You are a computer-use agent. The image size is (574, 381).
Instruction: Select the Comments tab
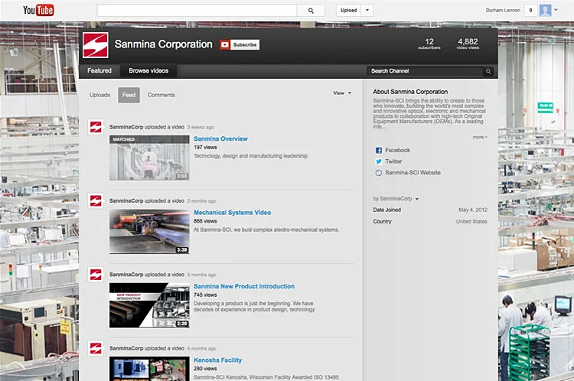[x=161, y=95]
